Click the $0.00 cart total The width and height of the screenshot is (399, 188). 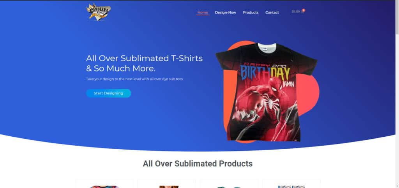point(295,12)
